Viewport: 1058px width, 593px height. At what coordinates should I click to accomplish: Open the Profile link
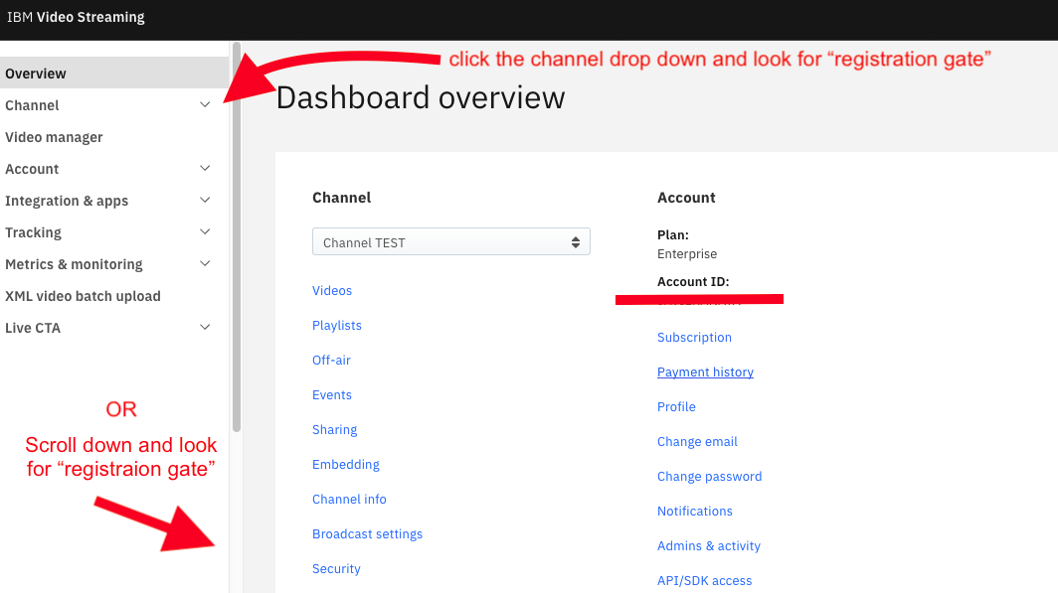click(x=676, y=407)
